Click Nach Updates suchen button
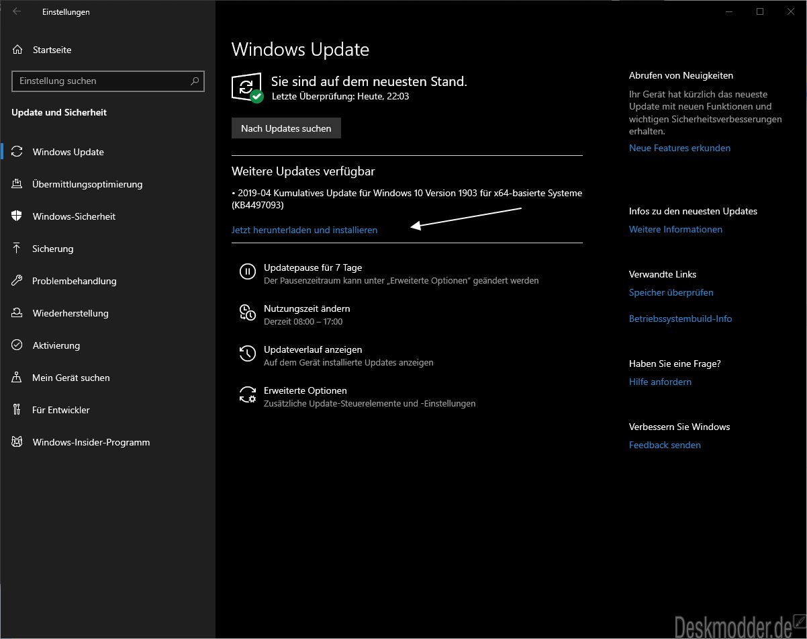 [286, 128]
